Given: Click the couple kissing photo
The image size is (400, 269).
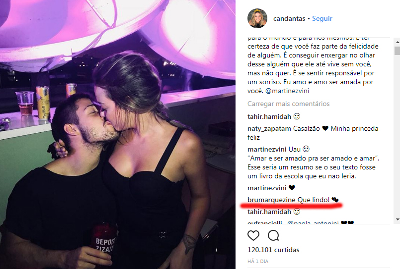Looking at the screenshot, I should 118,135.
